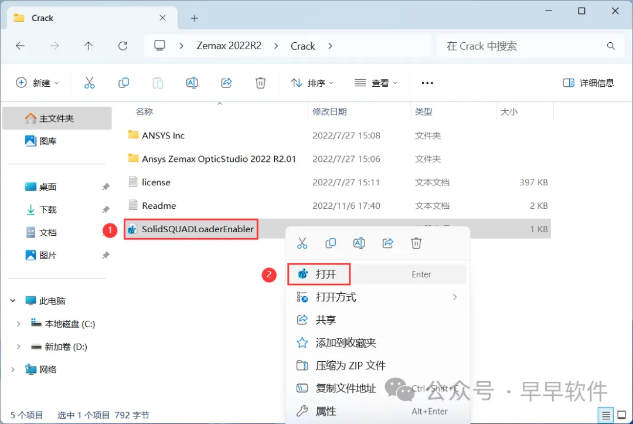Click Cut icon in the context menu
Viewport: 633px width, 424px height.
tap(302, 243)
